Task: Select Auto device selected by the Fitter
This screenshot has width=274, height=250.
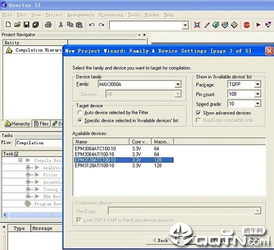Action: (x=80, y=112)
